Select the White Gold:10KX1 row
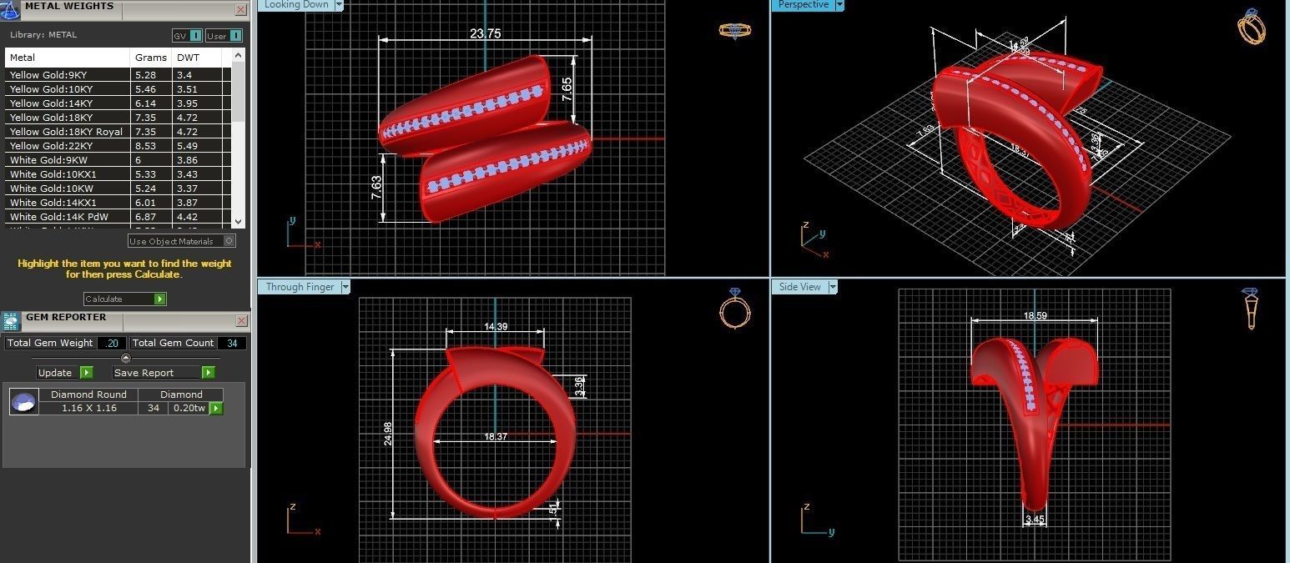 pos(118,174)
